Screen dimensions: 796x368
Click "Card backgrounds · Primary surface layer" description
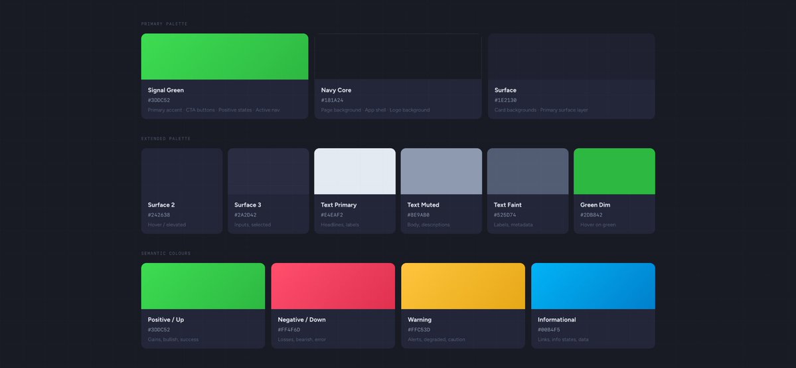tap(541, 110)
